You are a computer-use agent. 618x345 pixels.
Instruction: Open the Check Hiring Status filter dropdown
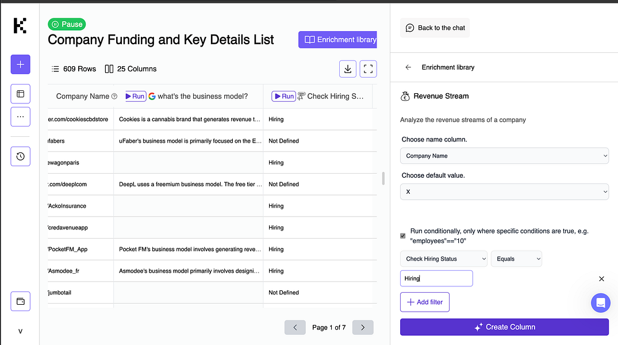[443, 259]
